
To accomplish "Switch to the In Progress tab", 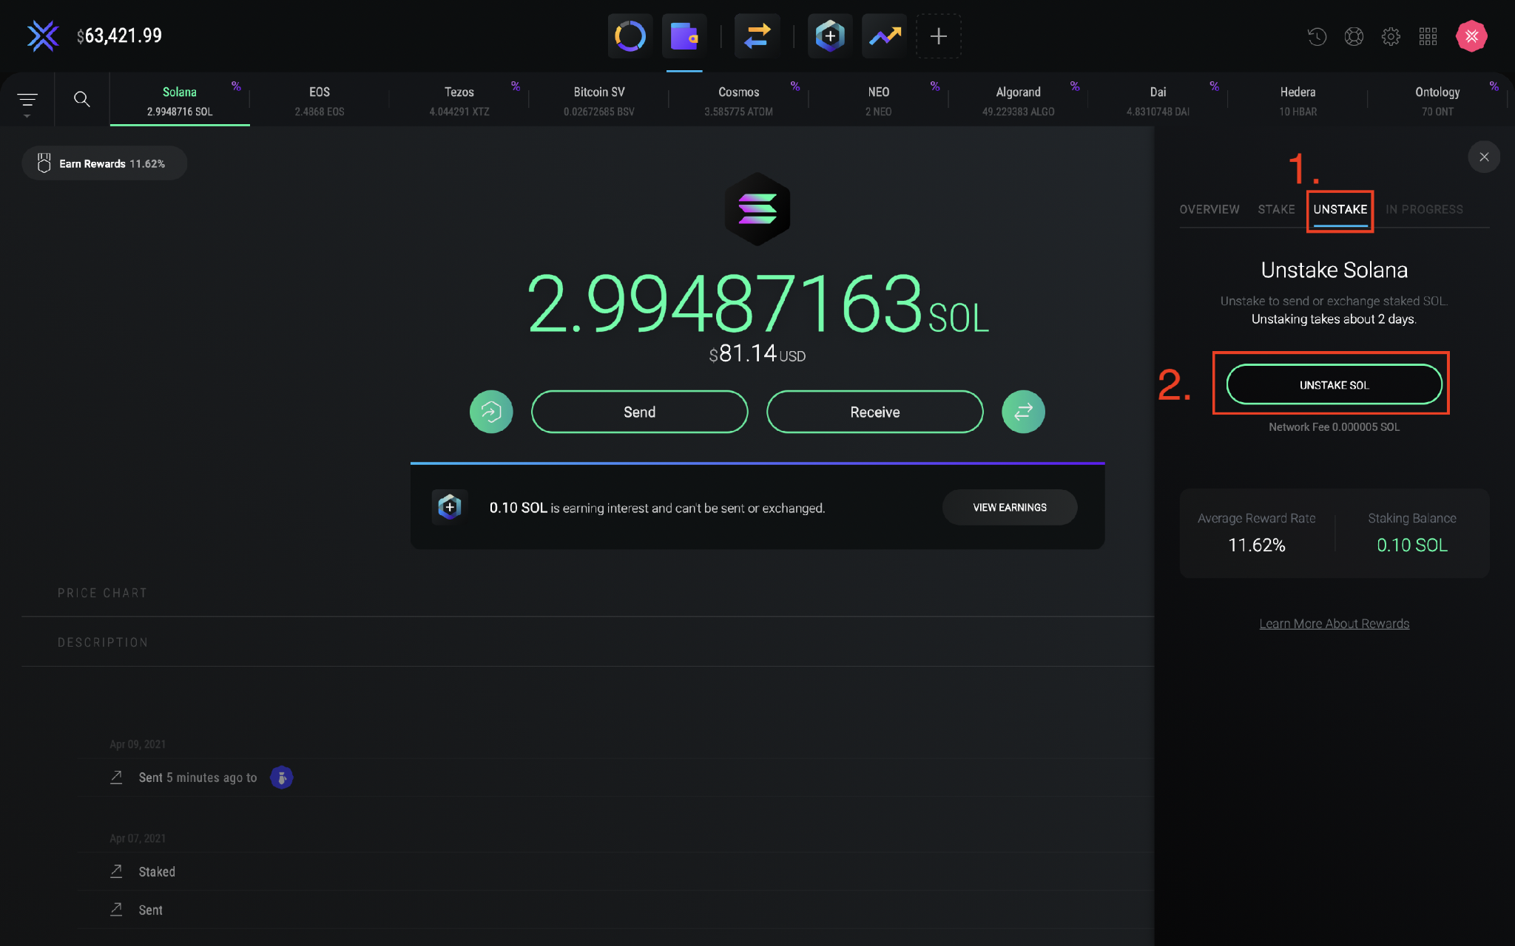I will tap(1424, 210).
